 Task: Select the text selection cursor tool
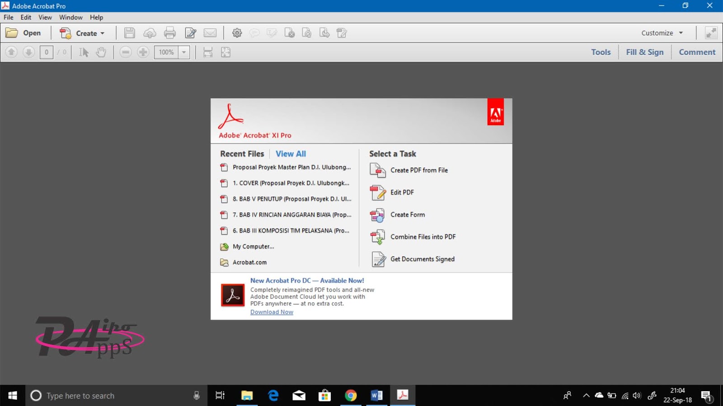pyautogui.click(x=84, y=52)
